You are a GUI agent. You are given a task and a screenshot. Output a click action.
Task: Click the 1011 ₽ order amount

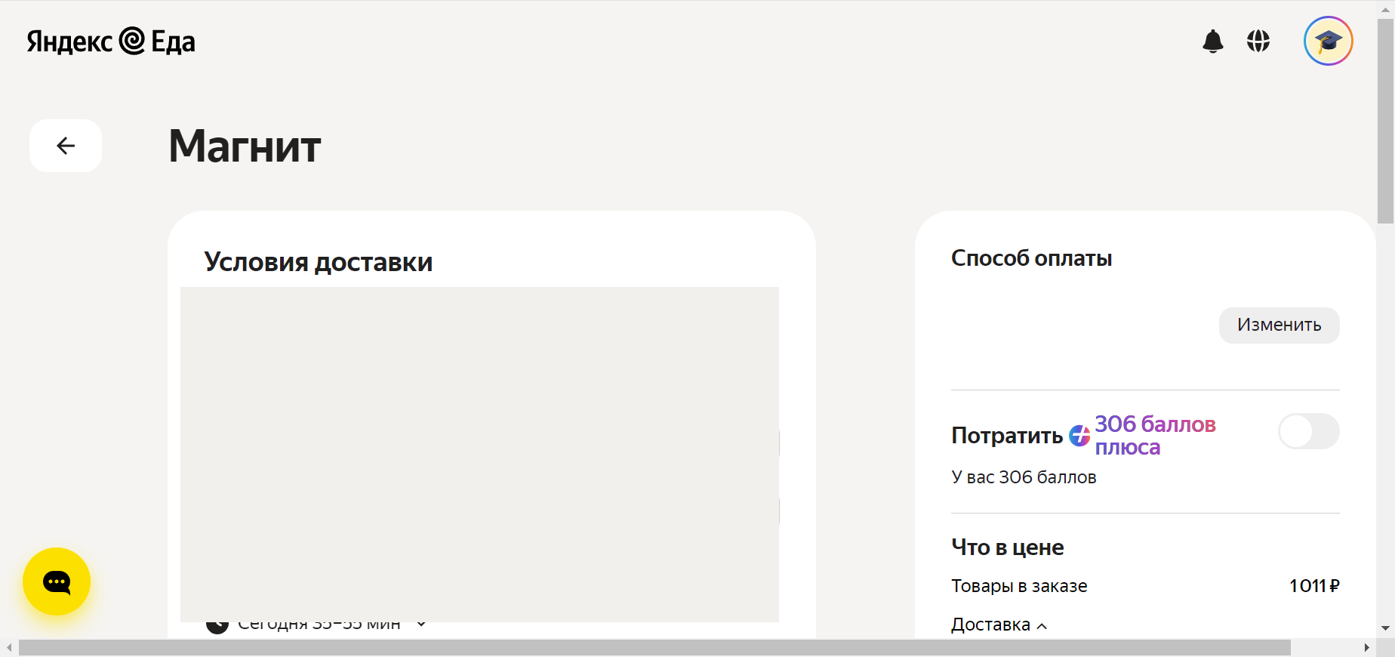(x=1314, y=586)
